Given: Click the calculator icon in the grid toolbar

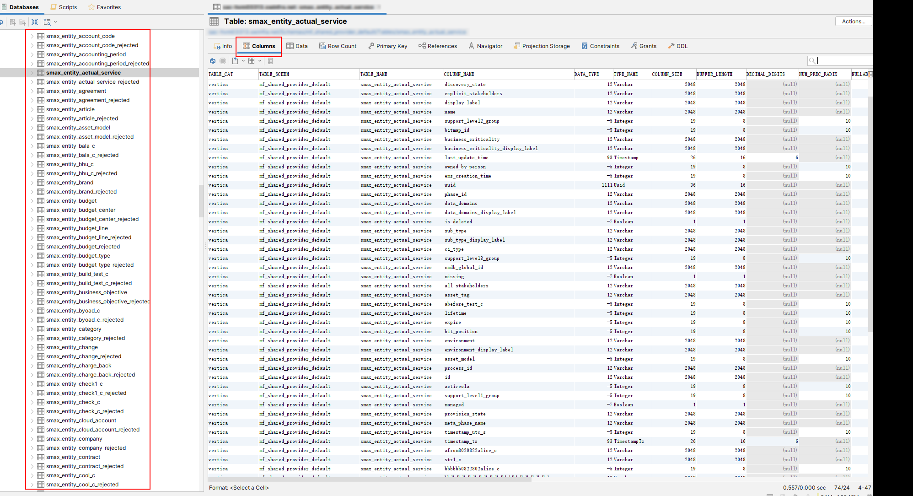Looking at the screenshot, I should pyautogui.click(x=270, y=61).
